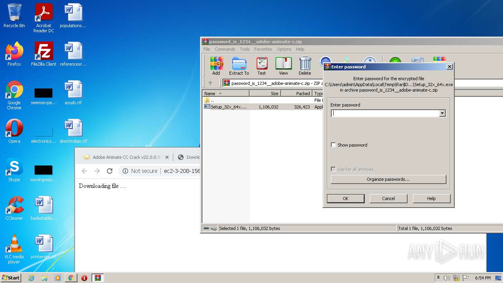Image resolution: width=503 pixels, height=283 pixels.
Task: Sort by the Packed column header
Action: [x=296, y=94]
